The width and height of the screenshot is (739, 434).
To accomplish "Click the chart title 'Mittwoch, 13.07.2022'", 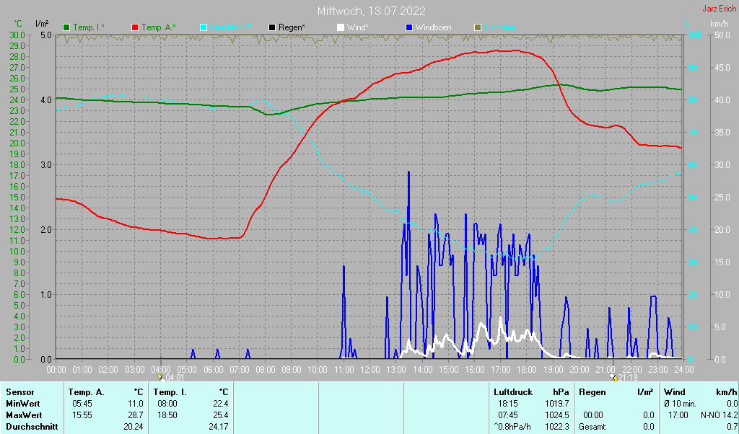I will 372,11.
